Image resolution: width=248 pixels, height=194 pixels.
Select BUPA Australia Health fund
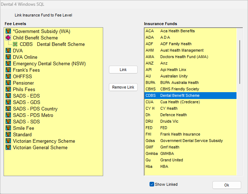point(190,82)
